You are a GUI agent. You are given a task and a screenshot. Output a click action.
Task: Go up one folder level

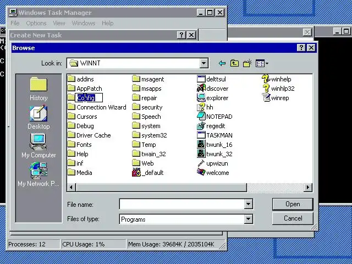point(234,64)
